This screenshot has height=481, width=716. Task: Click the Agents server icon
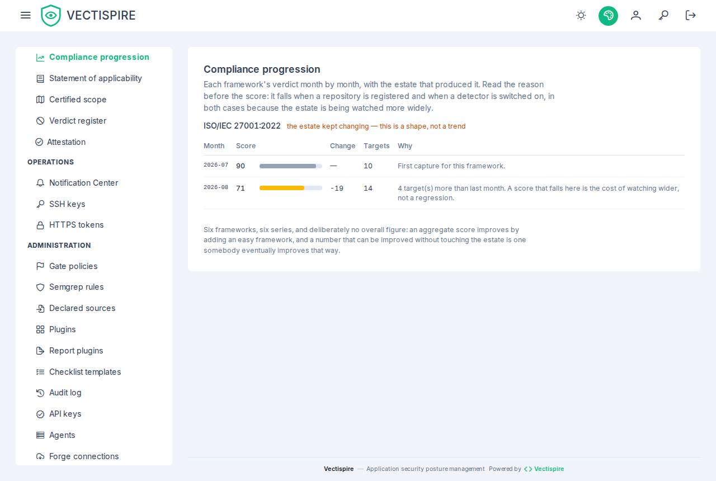40,435
